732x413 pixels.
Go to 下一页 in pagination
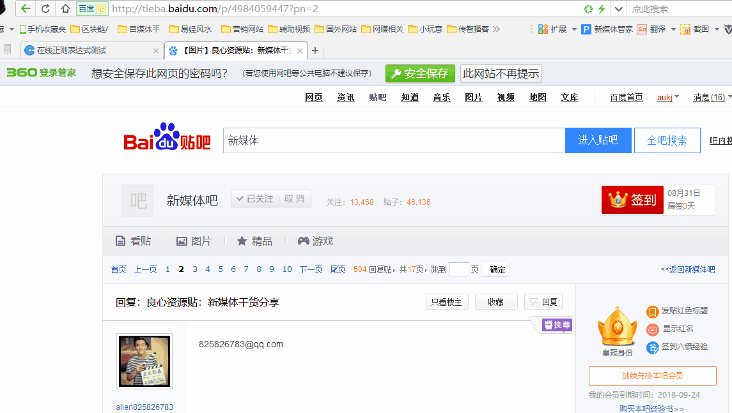click(311, 269)
